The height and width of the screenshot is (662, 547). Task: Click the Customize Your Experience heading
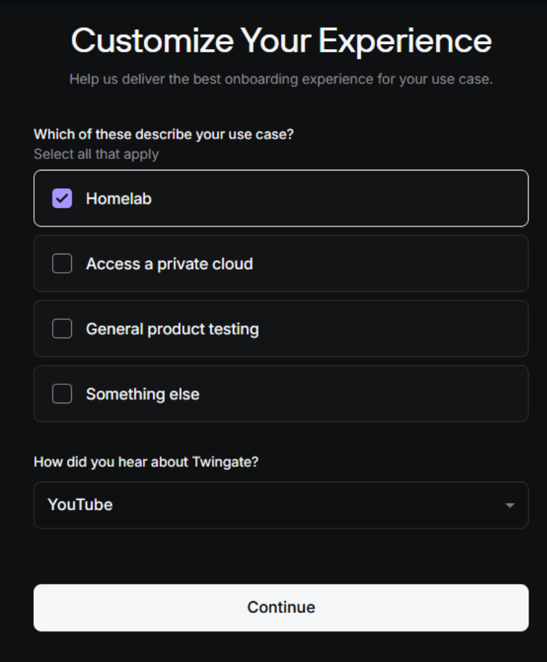click(281, 41)
